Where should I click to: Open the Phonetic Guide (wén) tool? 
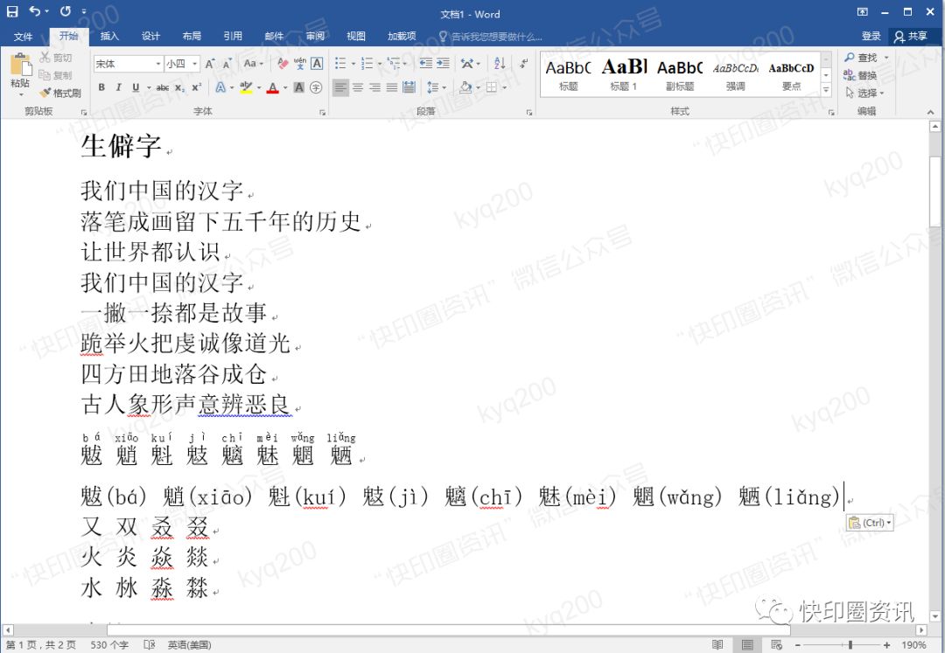[300, 63]
